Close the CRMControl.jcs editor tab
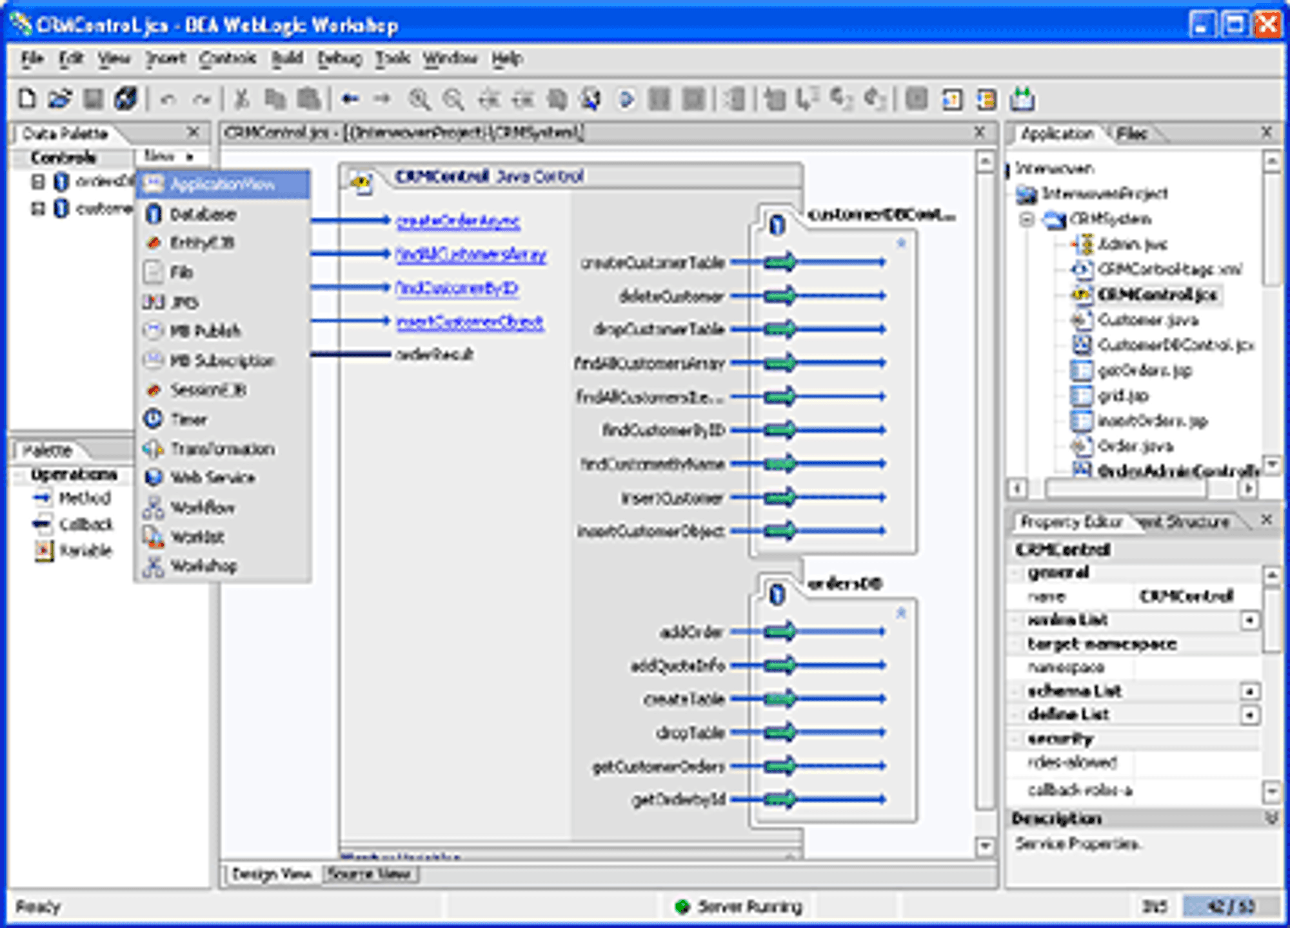 (x=979, y=132)
